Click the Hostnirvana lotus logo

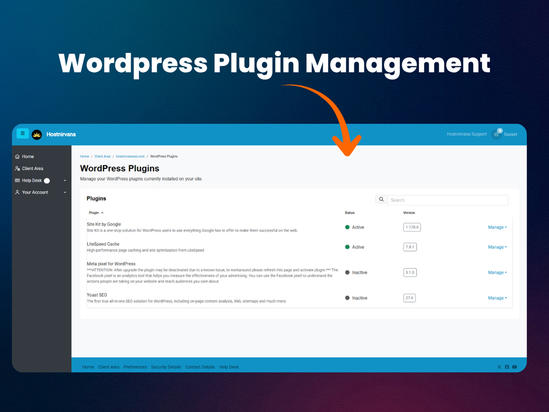click(37, 135)
